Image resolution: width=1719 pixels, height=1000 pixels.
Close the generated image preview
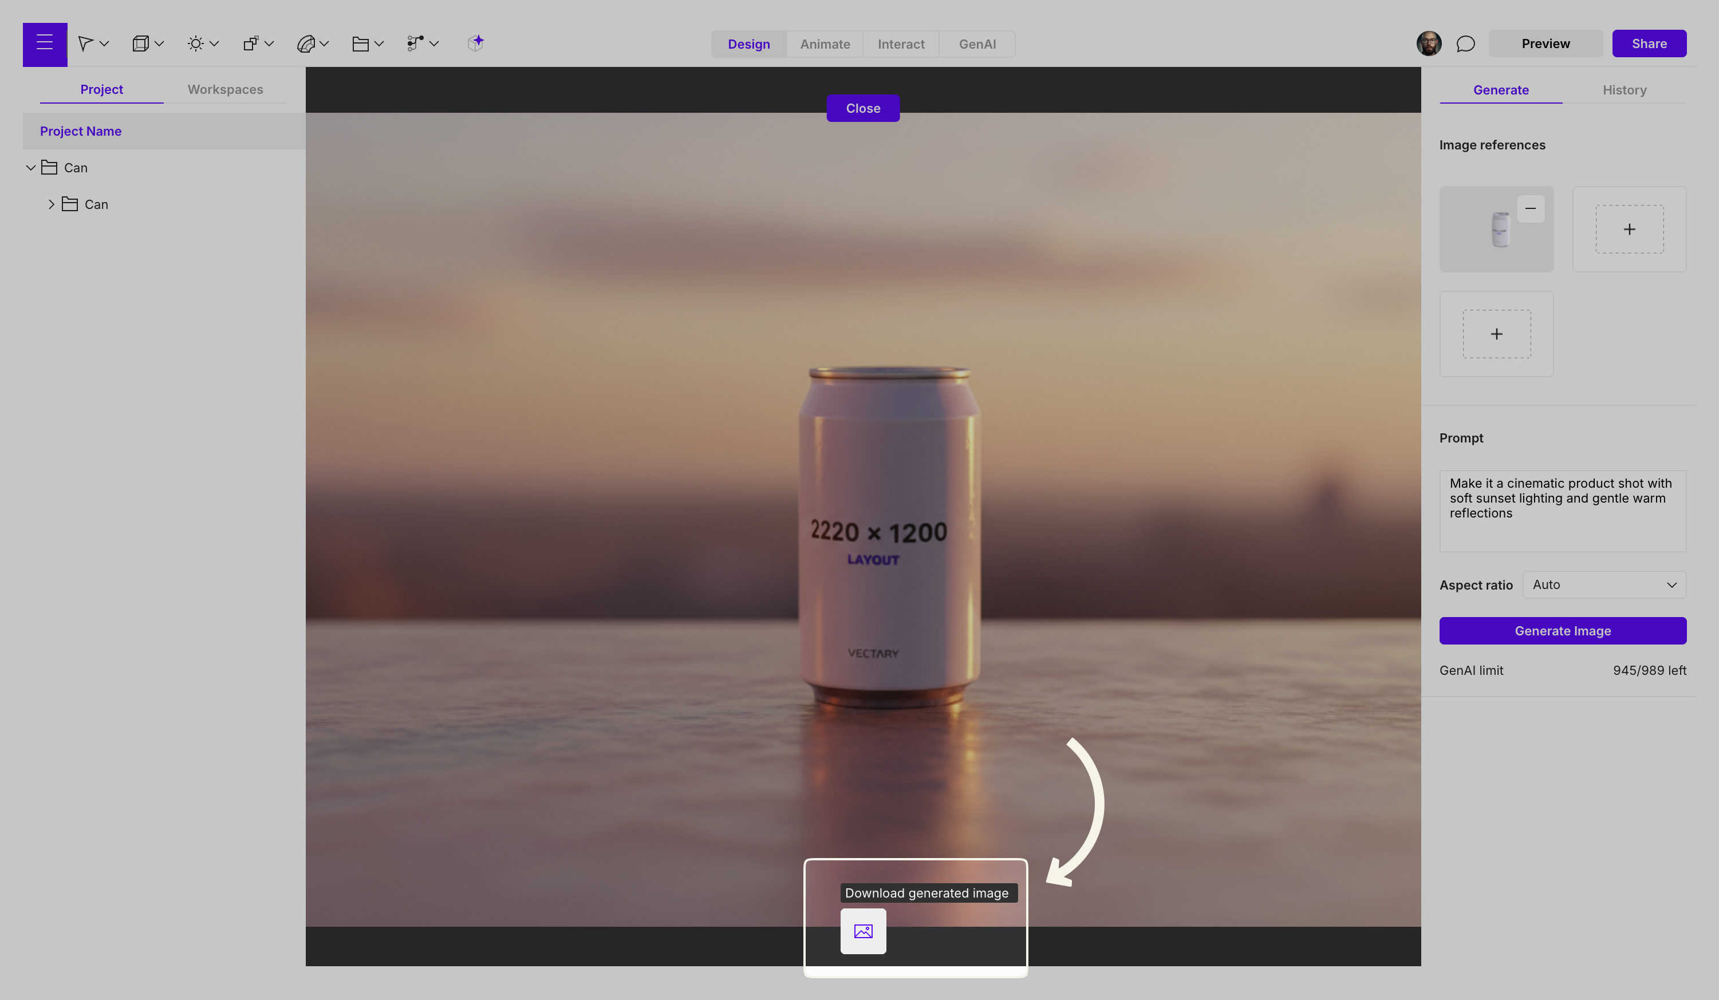(x=863, y=108)
